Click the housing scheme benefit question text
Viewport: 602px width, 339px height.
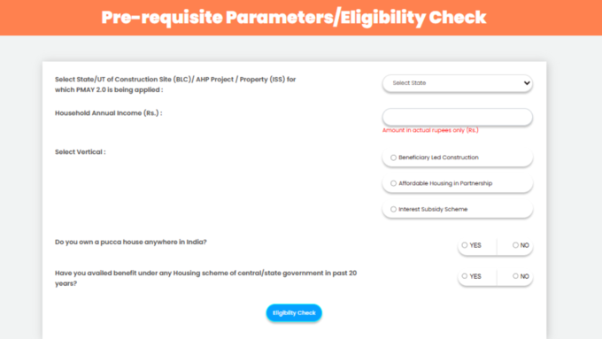[x=205, y=278]
